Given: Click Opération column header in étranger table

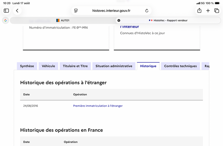Looking at the screenshot, I should pyautogui.click(x=80, y=95).
